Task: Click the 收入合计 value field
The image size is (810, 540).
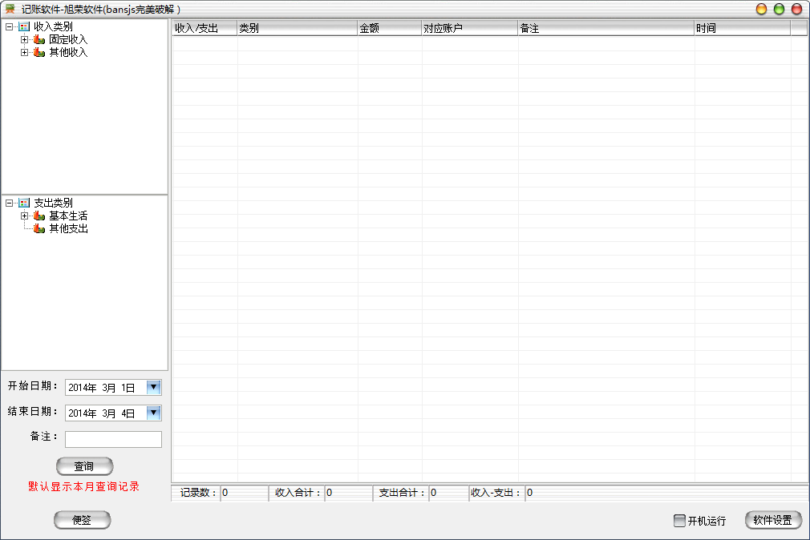Action: tap(348, 493)
